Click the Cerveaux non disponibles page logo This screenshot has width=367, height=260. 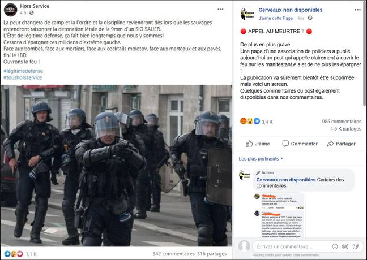coord(247,14)
